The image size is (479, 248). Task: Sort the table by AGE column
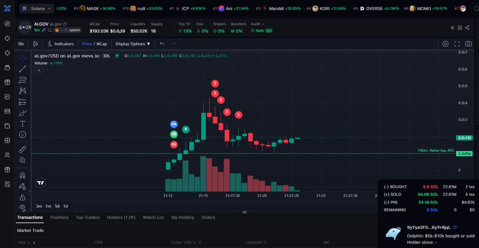click(27, 242)
